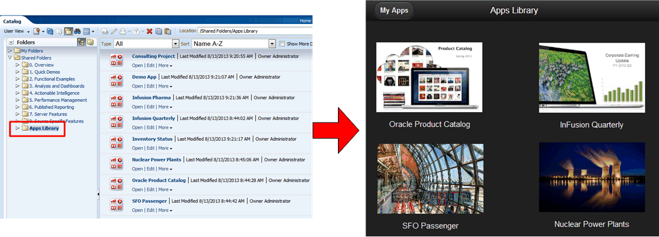Expand the 6. Published Reporting folder node
Image resolution: width=659 pixels, height=237 pixels.
tap(17, 107)
